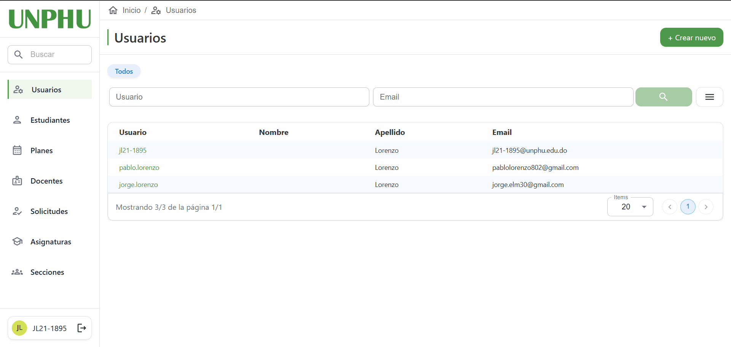Click Usuarios breadcrumb text
Viewport: 731px width, 347px height.
(x=181, y=10)
